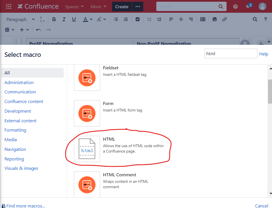Insert a link
Image resolution: width=272 pixels, height=208 pixels.
(x=225, y=19)
